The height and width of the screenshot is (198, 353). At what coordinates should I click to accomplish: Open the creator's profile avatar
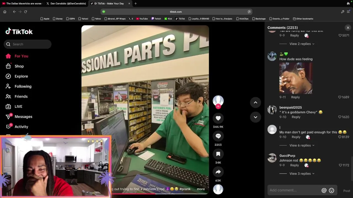(218, 101)
